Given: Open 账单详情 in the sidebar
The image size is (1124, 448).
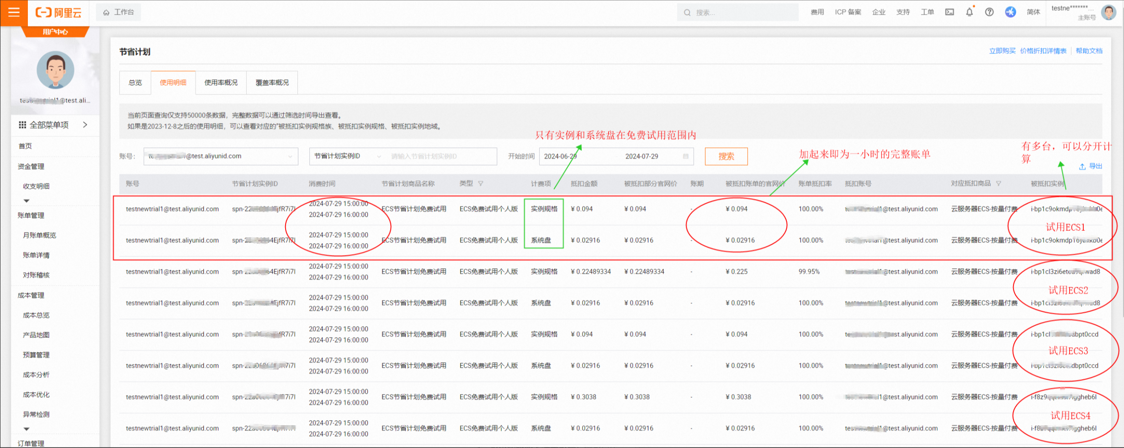Looking at the screenshot, I should pos(36,255).
